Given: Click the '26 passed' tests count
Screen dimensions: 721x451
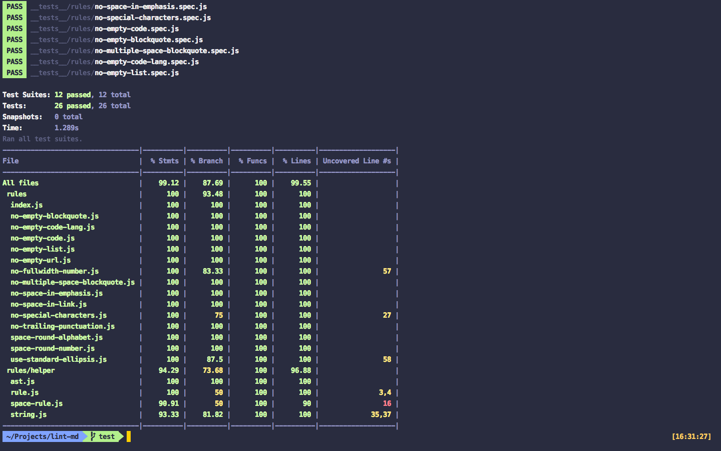Looking at the screenshot, I should (x=73, y=106).
